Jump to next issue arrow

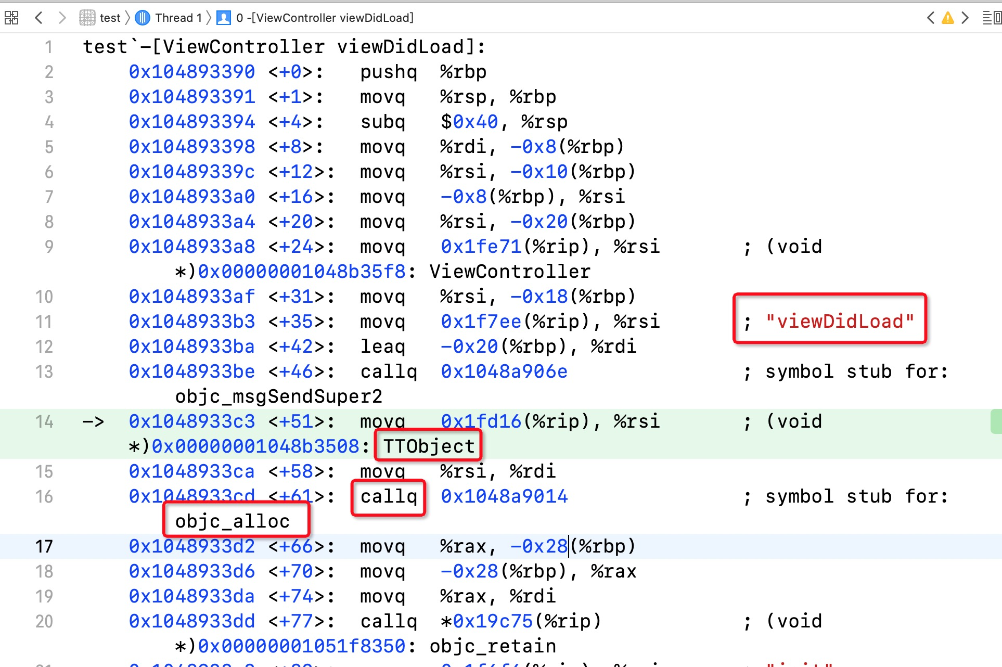tap(966, 18)
